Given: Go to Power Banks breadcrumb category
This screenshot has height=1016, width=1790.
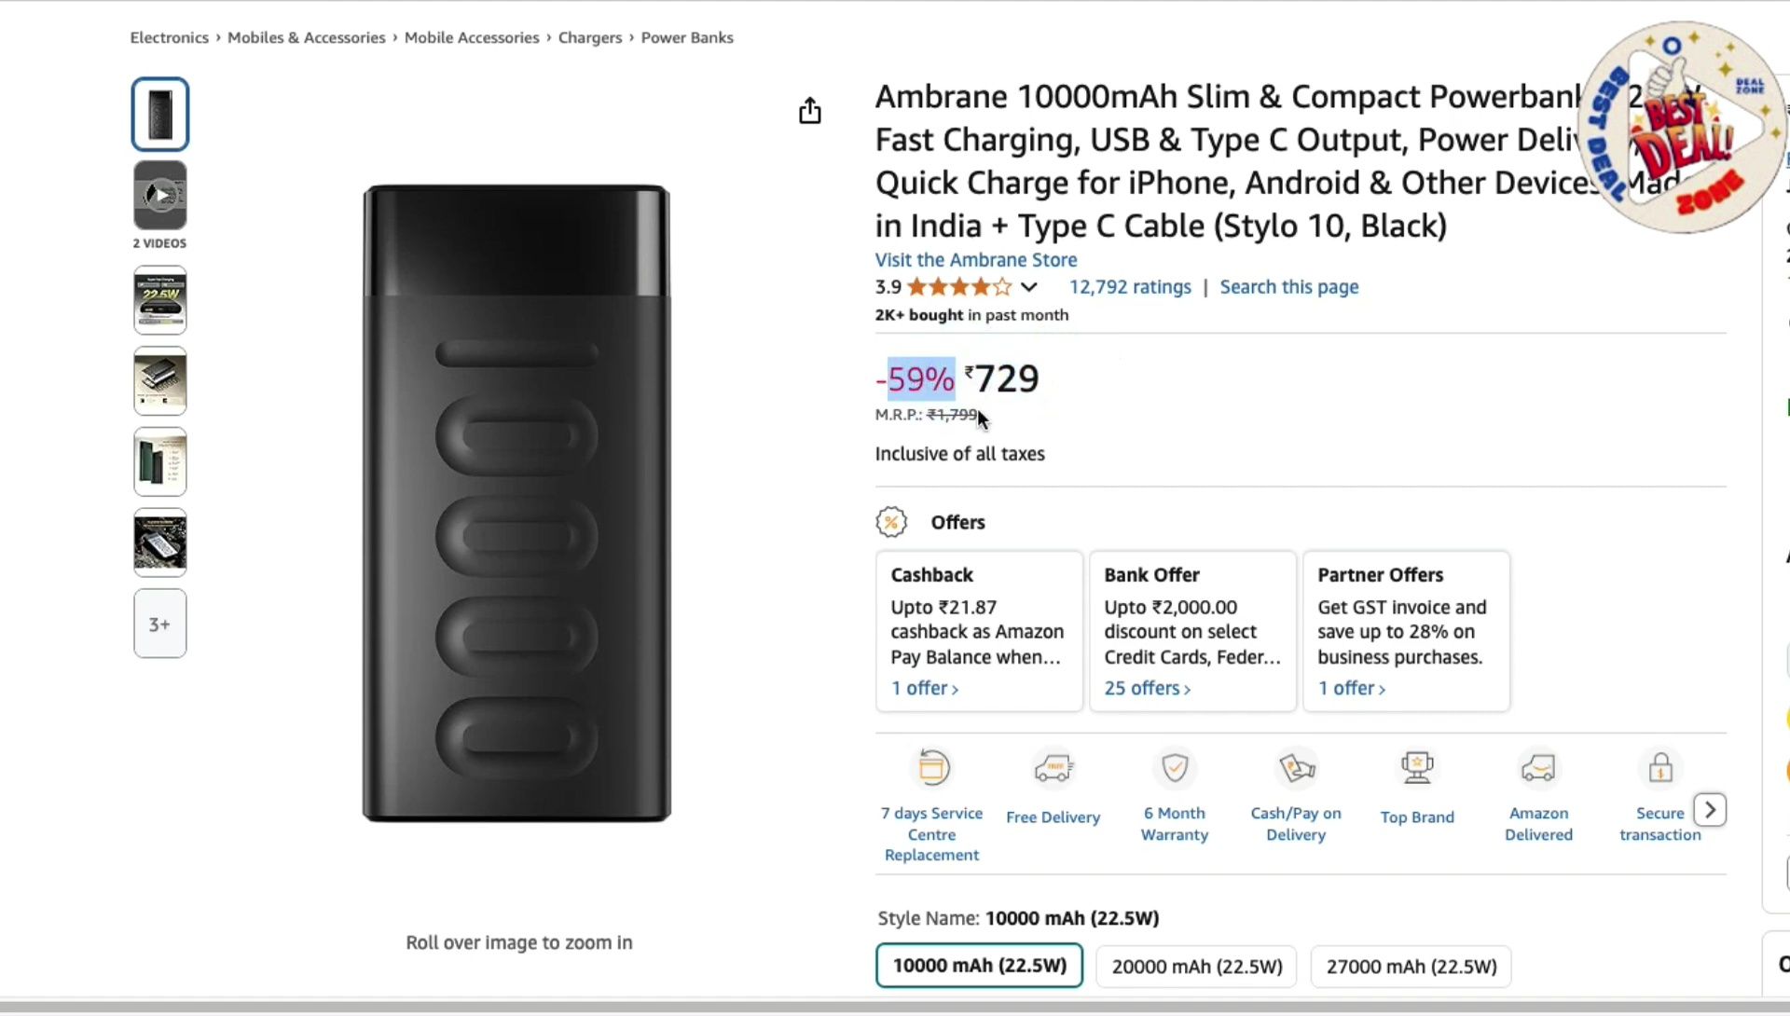Looking at the screenshot, I should pyautogui.click(x=687, y=37).
